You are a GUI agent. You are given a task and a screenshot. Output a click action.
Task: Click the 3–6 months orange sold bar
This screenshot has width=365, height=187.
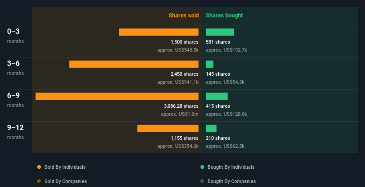click(134, 64)
